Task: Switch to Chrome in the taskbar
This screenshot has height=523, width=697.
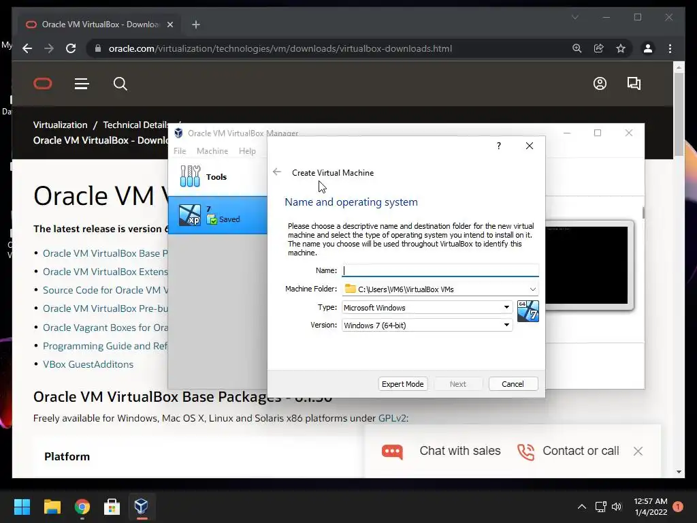Action: [82, 507]
